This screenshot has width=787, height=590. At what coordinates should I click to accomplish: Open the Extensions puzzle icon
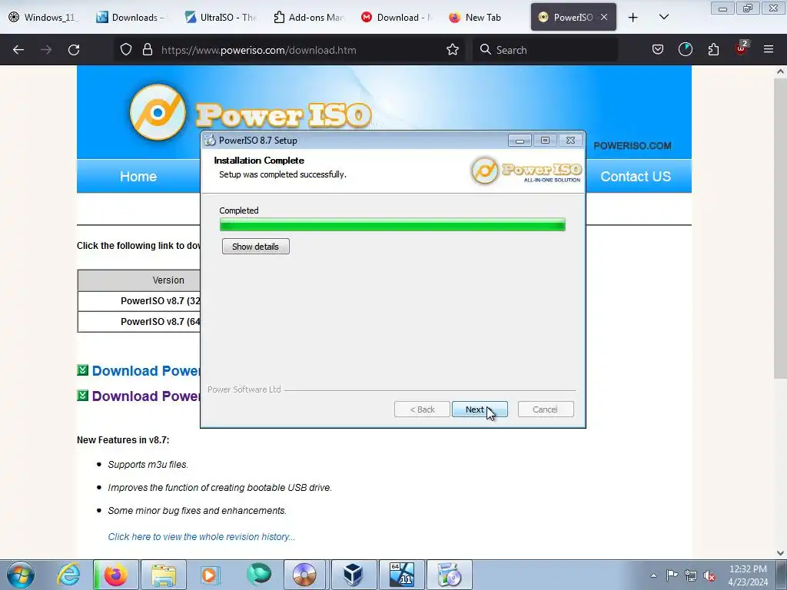pyautogui.click(x=713, y=50)
